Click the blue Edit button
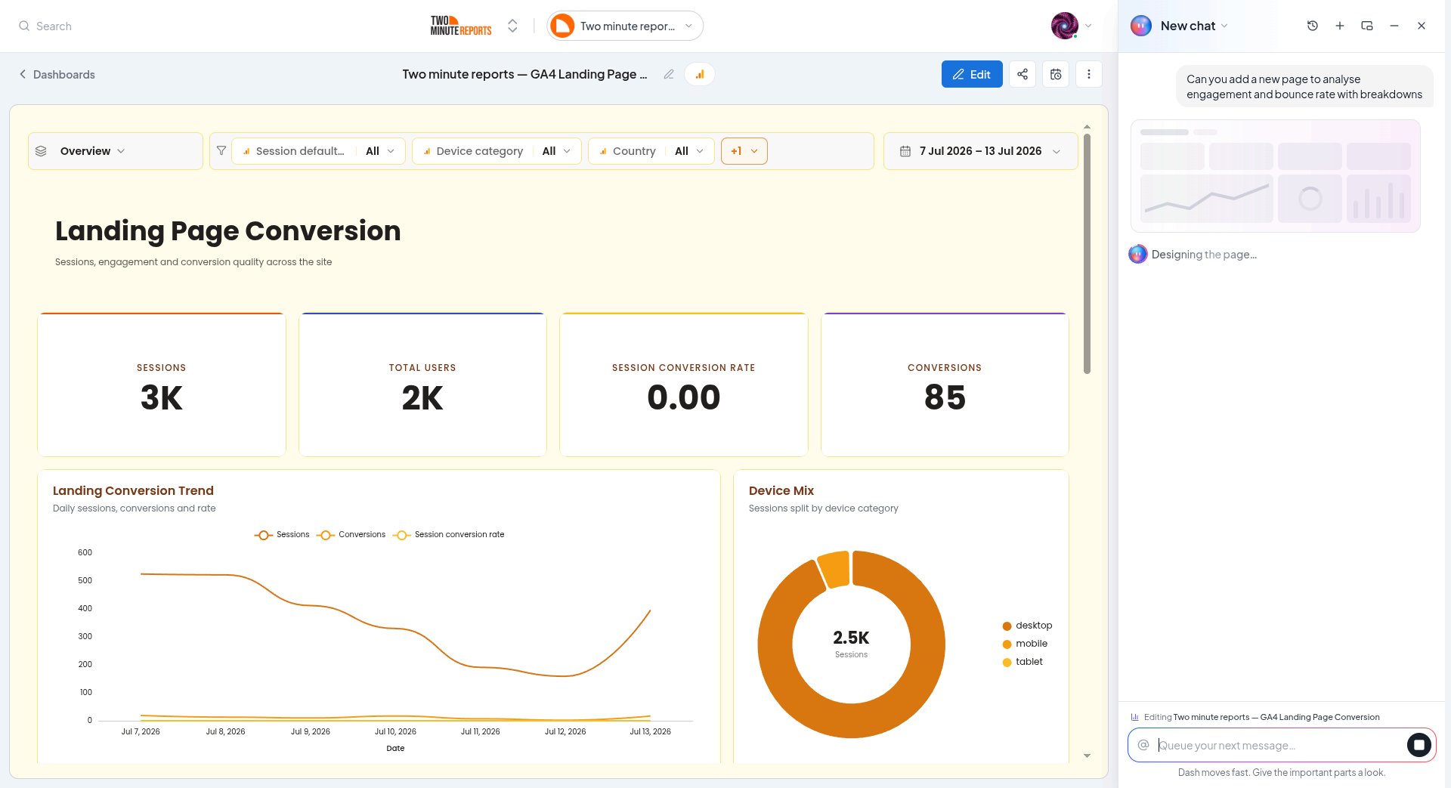 pyautogui.click(x=972, y=74)
